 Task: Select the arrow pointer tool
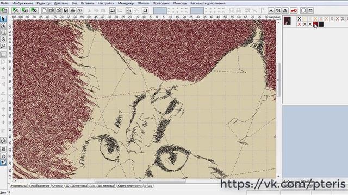3,19
